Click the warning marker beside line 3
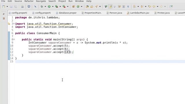 click(9, 24)
